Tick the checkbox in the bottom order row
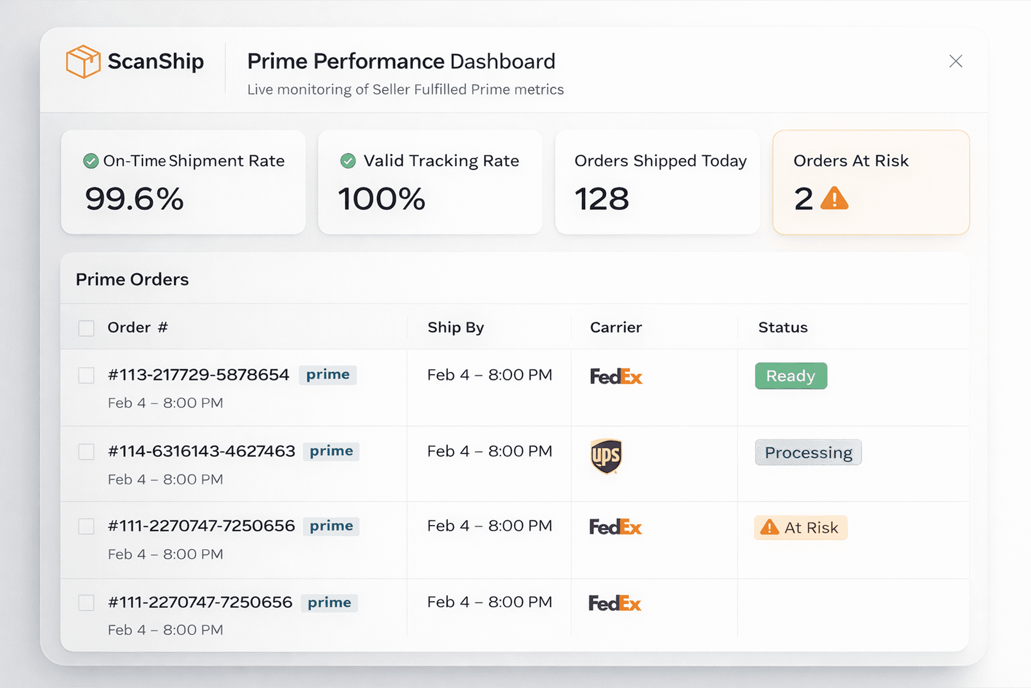Screen dimensions: 1031x688 click(87, 603)
